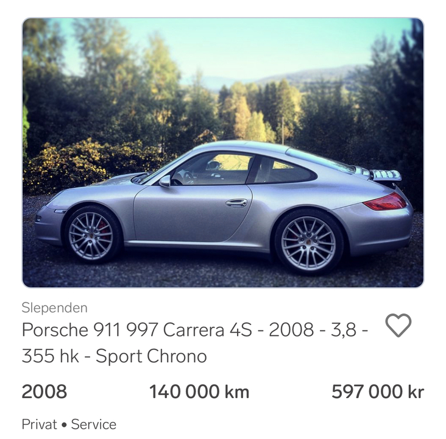Select the Privat seller label
446x439 pixels.
point(39,424)
